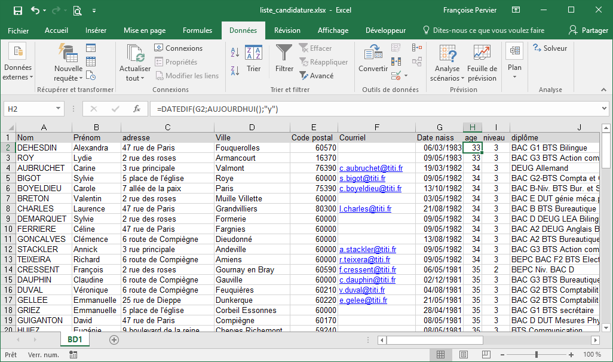Image resolution: width=613 pixels, height=362 pixels.
Task: Add a new sheet with plus button
Action: pos(114,339)
